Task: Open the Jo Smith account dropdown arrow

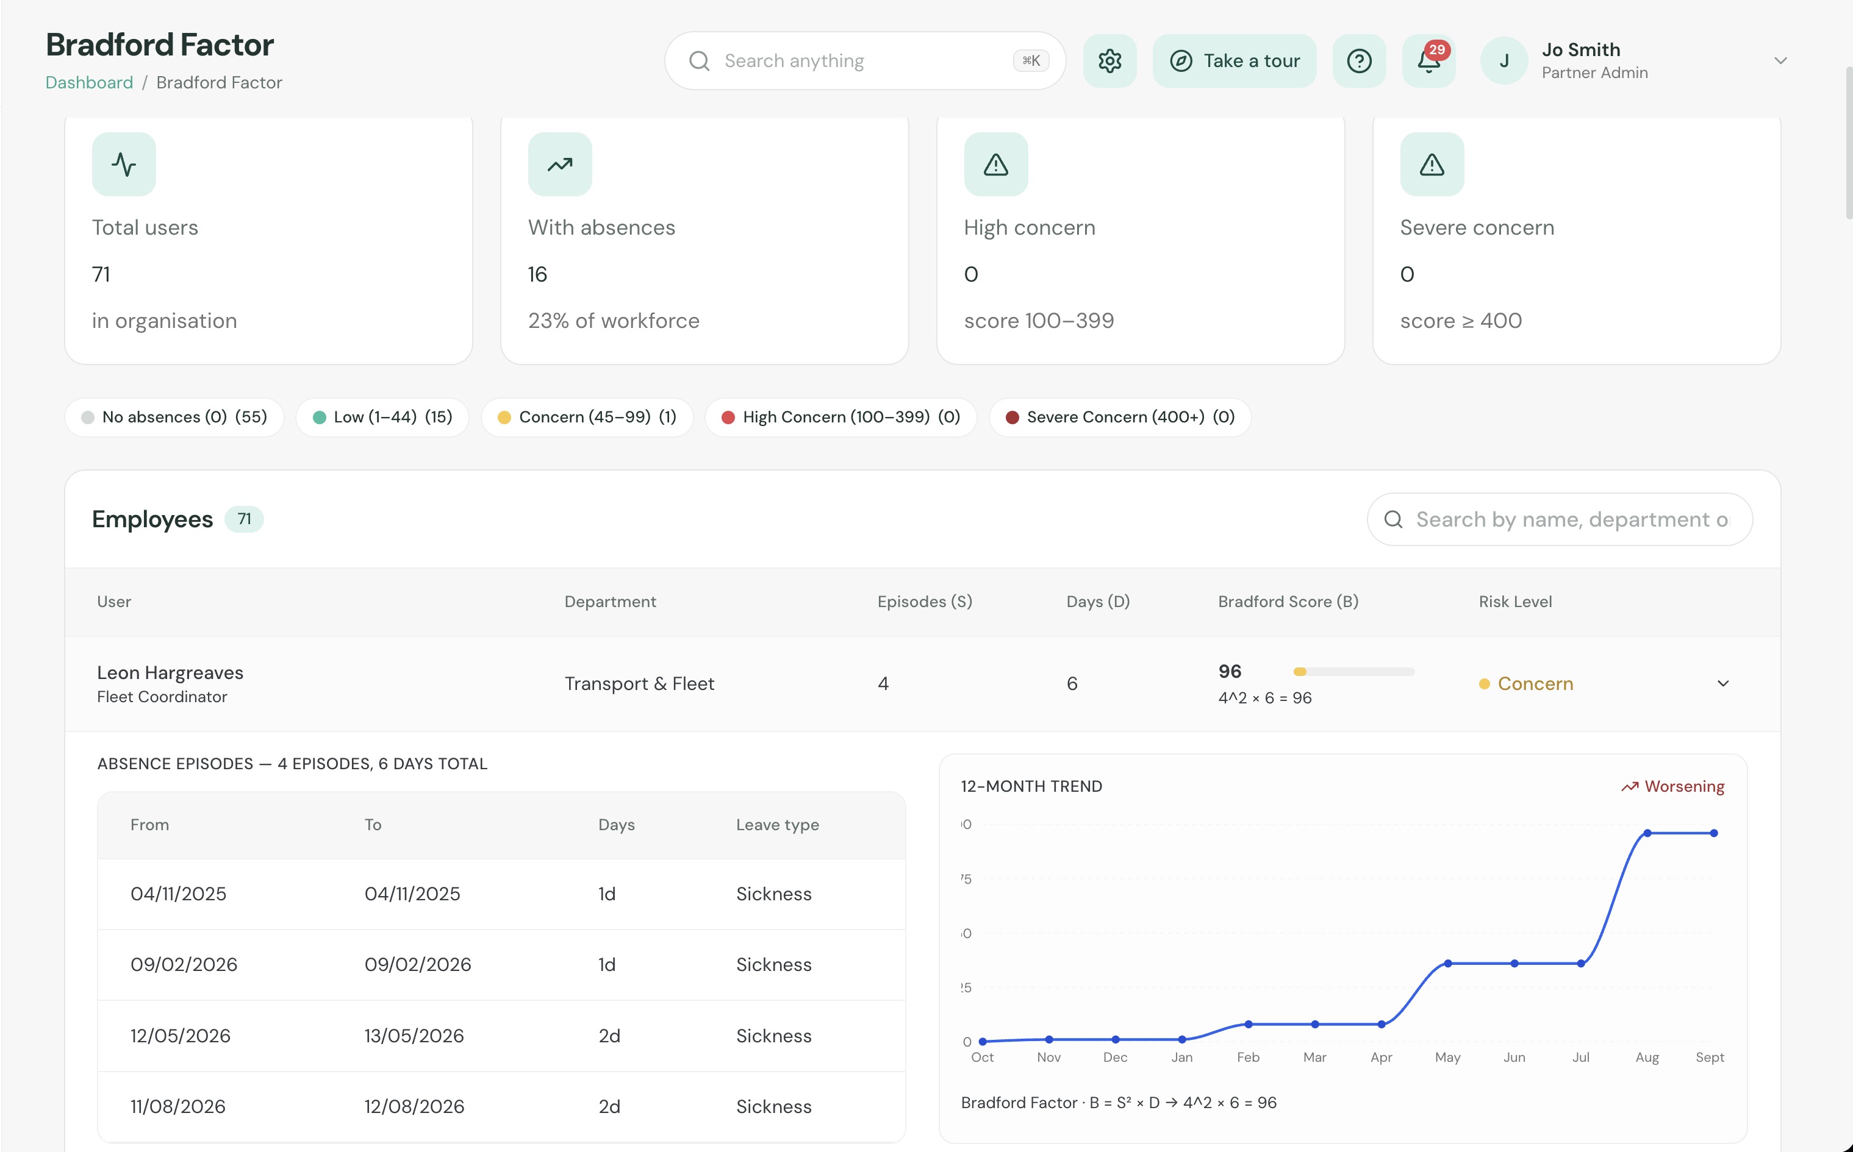Action: tap(1780, 61)
